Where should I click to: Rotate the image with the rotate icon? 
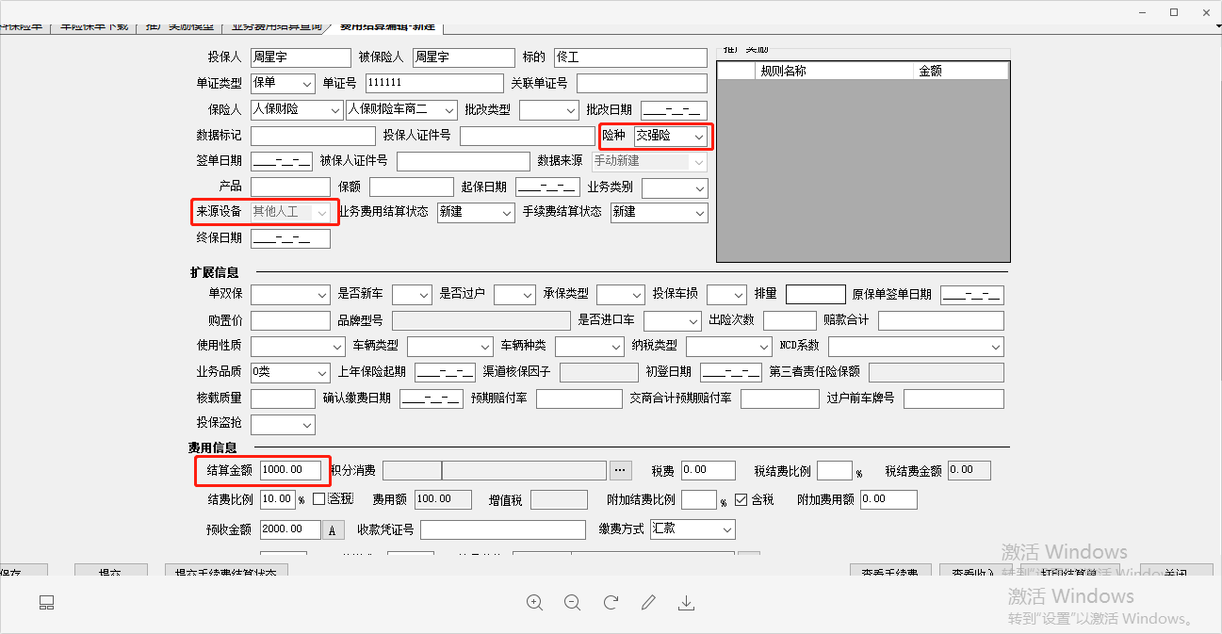coord(611,603)
